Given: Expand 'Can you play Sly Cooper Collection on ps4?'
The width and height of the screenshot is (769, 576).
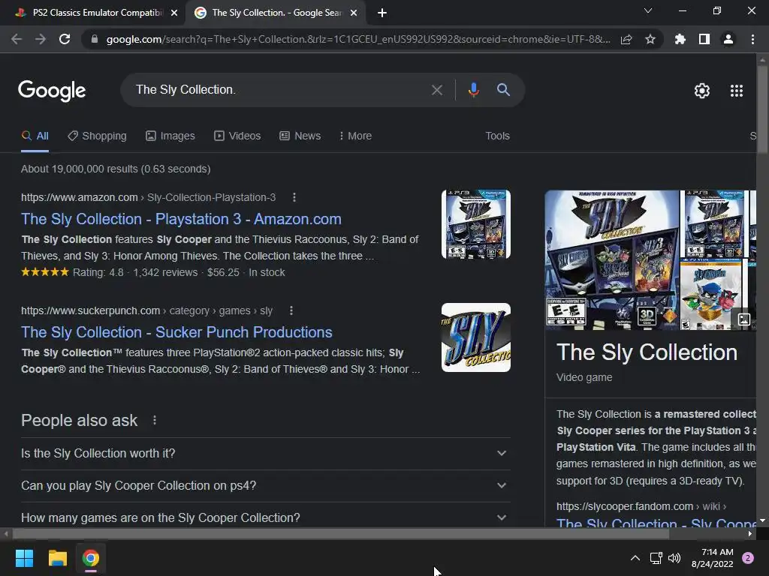Looking at the screenshot, I should tap(265, 485).
